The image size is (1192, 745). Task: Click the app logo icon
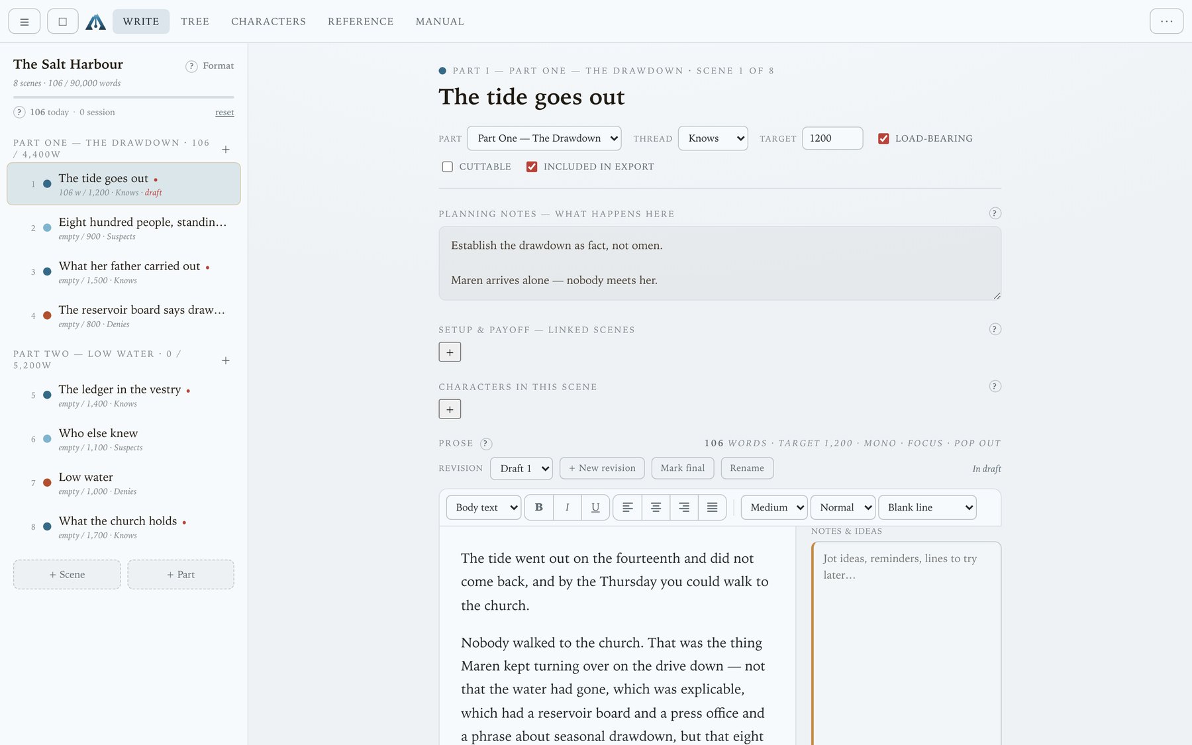(96, 22)
